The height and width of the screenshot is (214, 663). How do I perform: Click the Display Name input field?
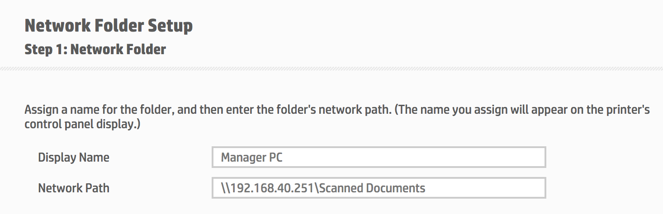coord(379,157)
